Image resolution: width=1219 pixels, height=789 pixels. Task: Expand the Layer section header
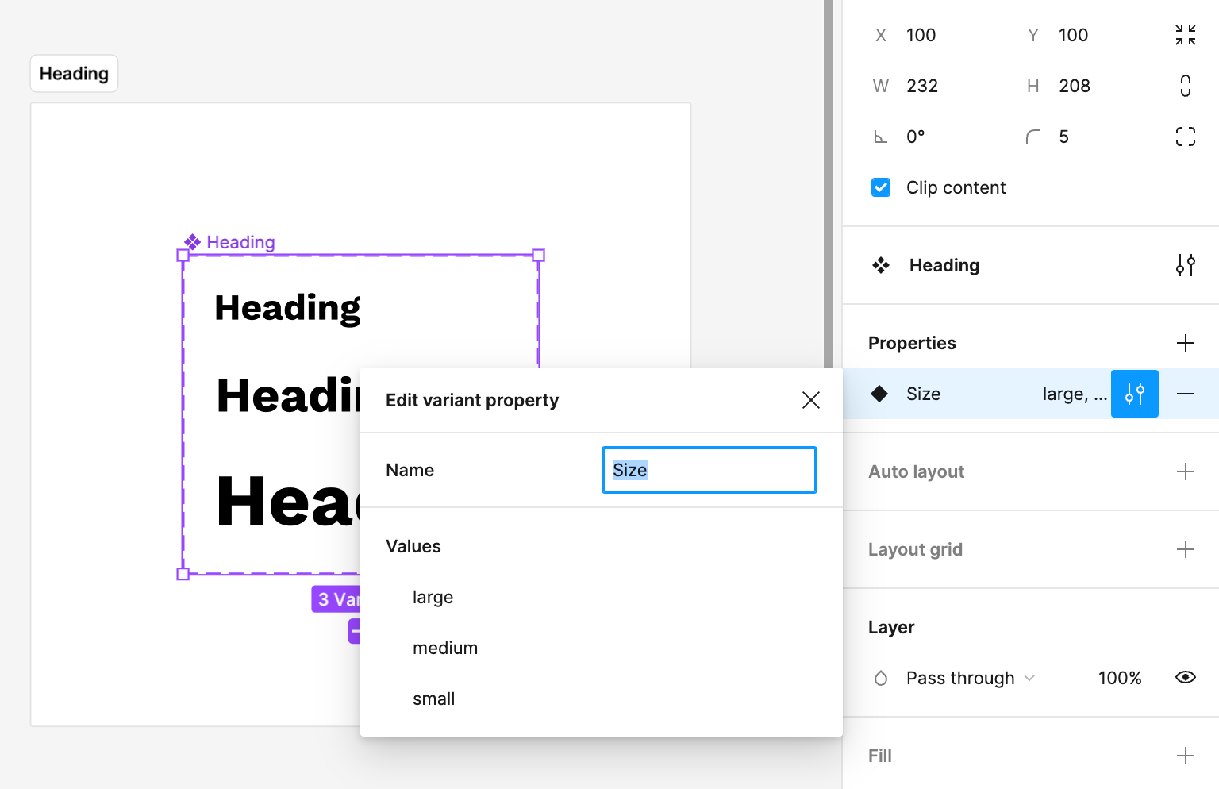891,627
